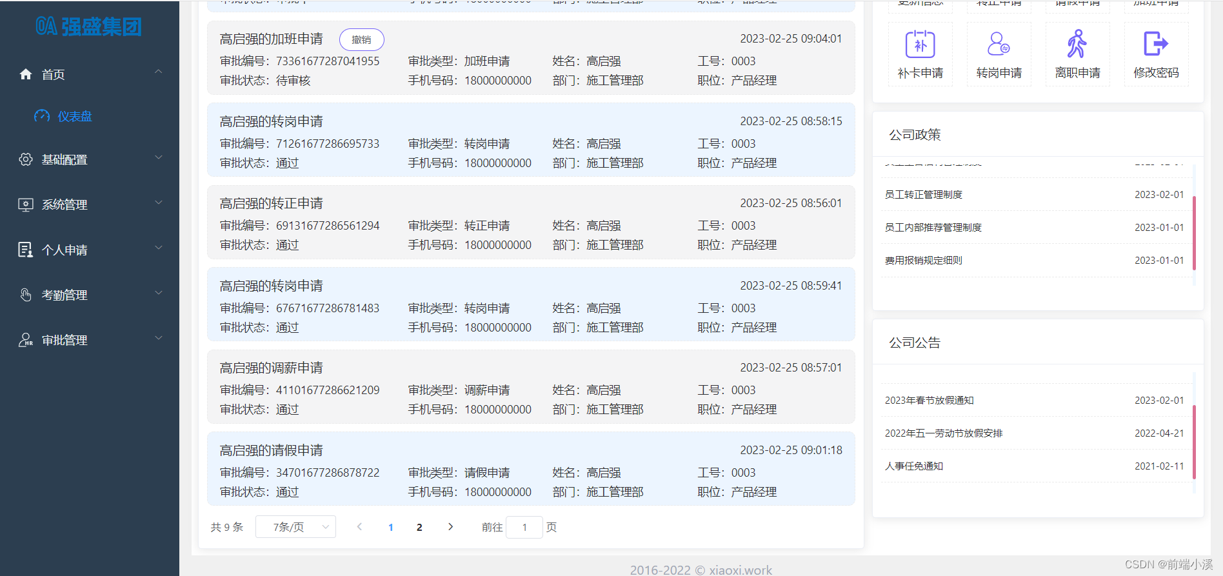This screenshot has width=1223, height=576.
Task: Collapse the 首页 menu chevron
Action: tap(159, 72)
